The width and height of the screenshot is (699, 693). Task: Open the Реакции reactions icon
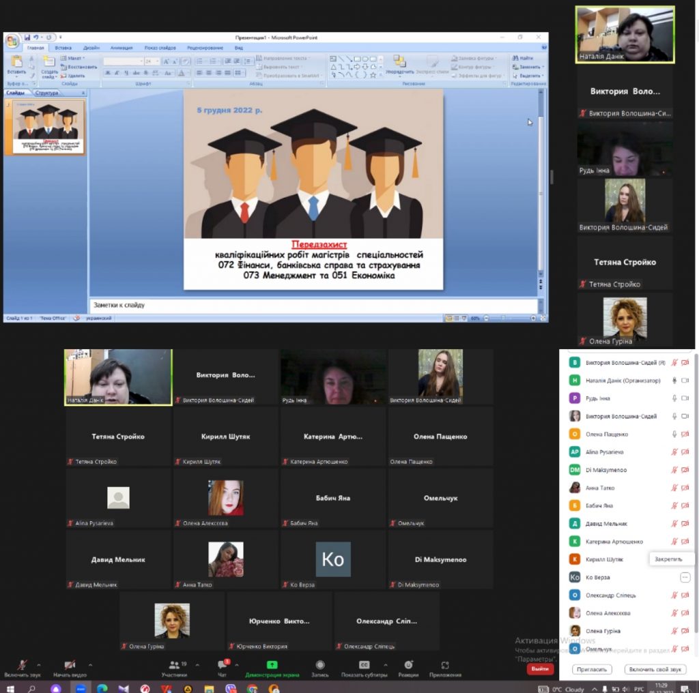point(408,664)
